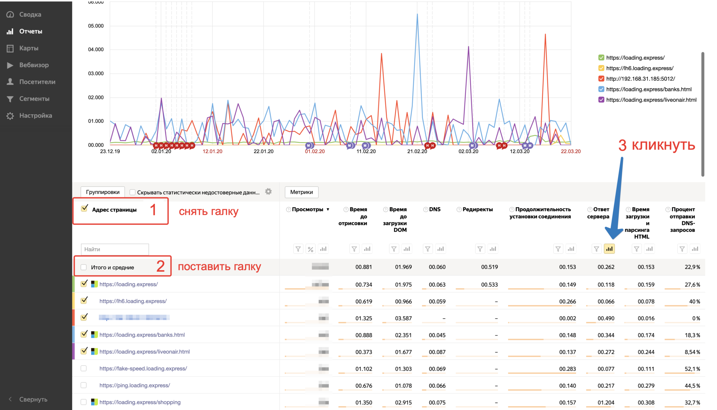Open link https://fake-speed.loading.express/
Viewport: 717px width, 410px height.
[x=143, y=368]
